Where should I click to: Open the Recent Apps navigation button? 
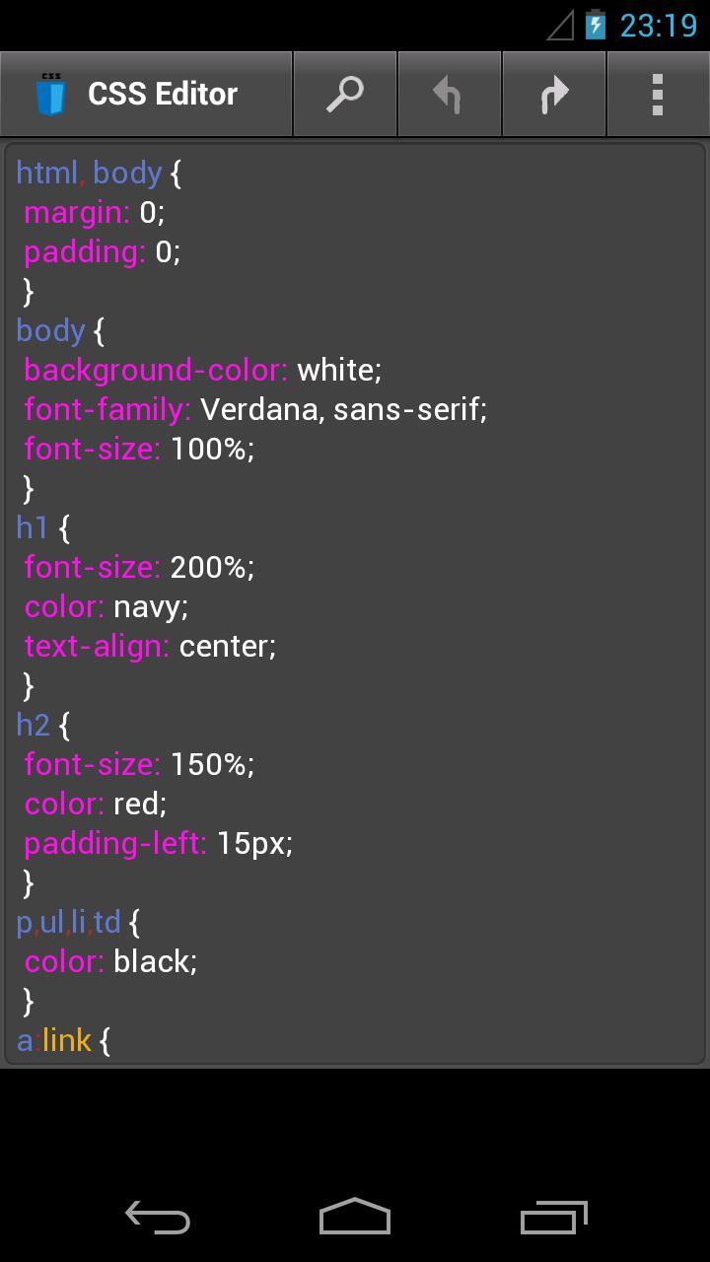552,1218
